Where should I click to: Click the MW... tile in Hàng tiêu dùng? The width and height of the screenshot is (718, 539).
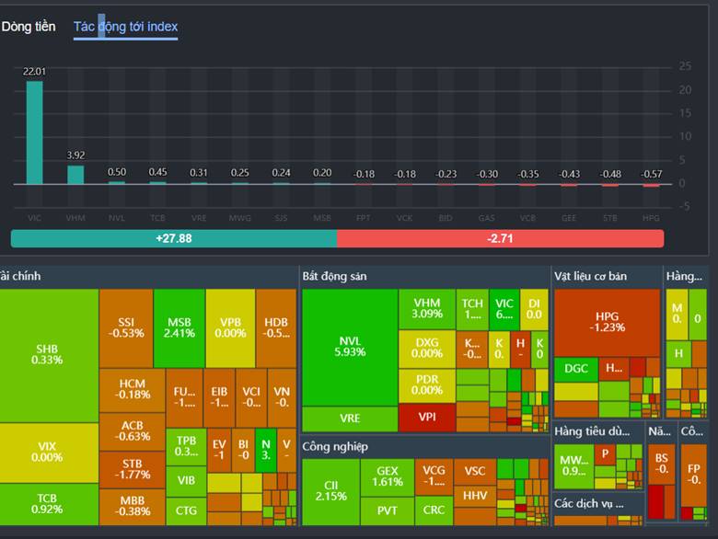(x=573, y=466)
